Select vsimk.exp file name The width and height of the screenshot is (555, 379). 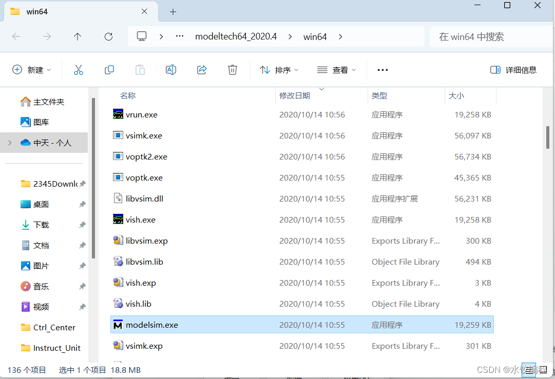point(144,346)
